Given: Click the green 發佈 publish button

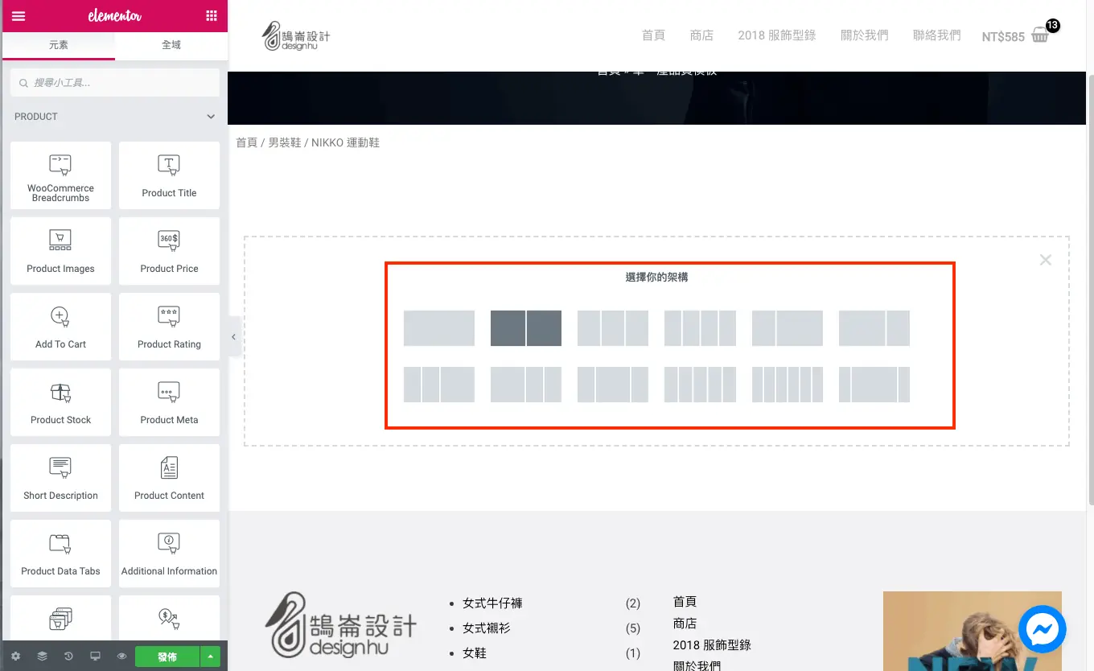Looking at the screenshot, I should point(167,657).
